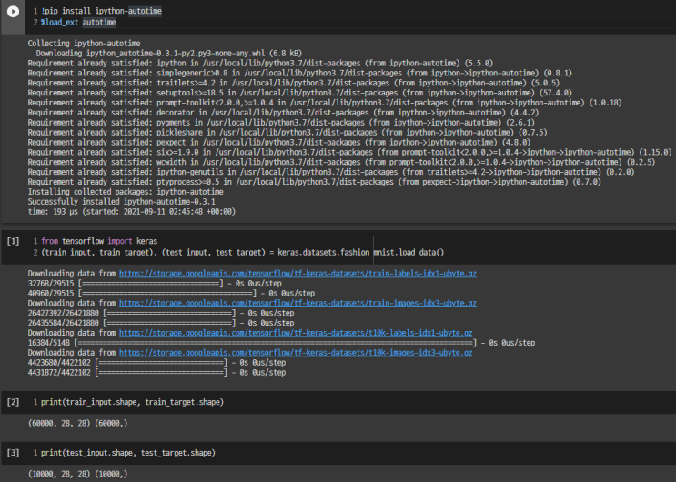Click the (60000, 28, 28) (60000,) output
676x482 pixels.
pos(77,424)
